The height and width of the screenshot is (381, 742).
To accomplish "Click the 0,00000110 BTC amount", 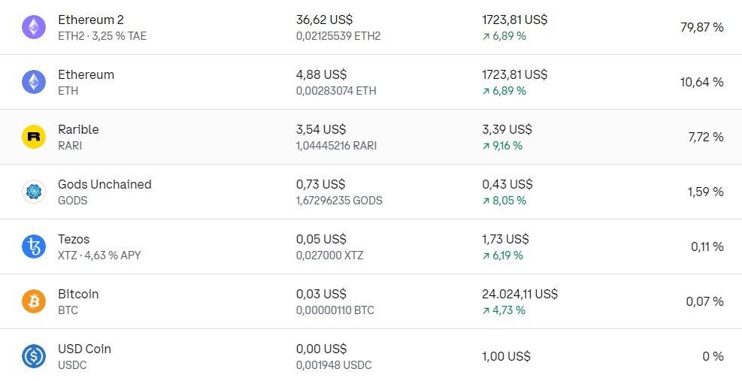I will (x=335, y=310).
